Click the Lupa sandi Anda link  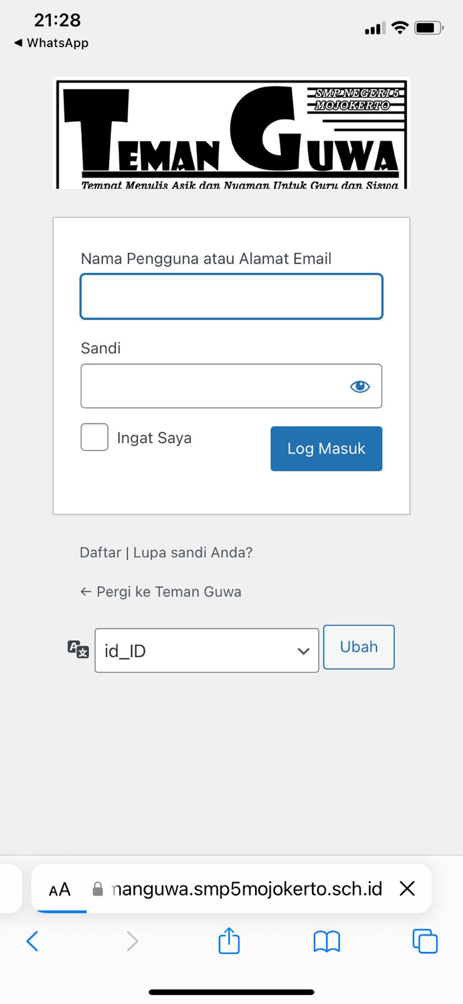click(193, 552)
